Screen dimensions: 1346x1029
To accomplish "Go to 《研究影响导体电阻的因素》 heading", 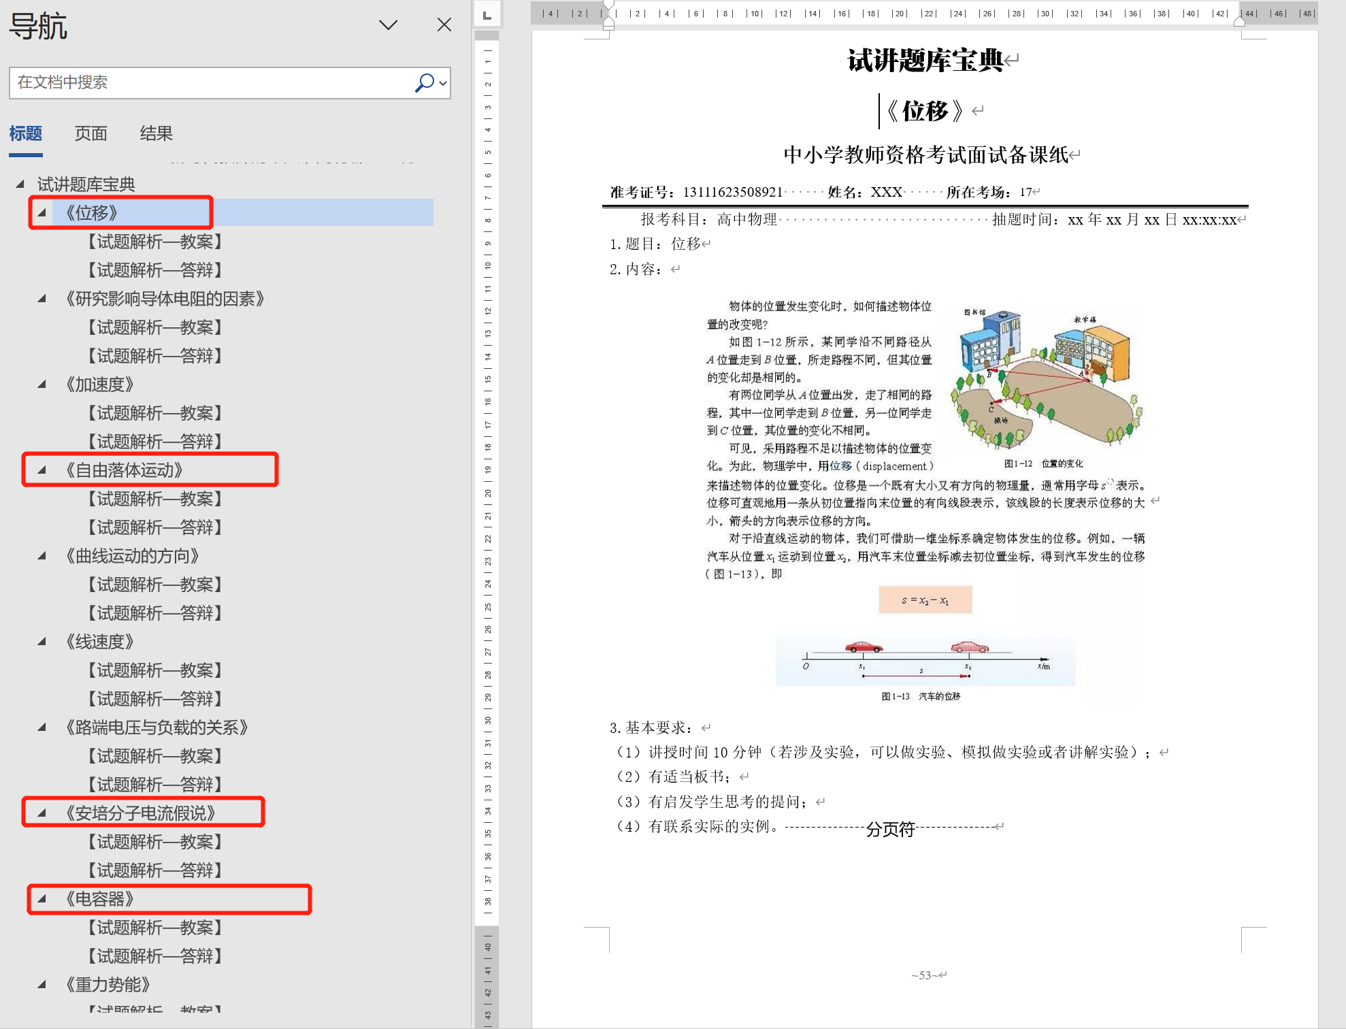I will [164, 299].
